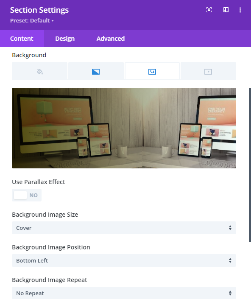Viewport: 251px width, 299px height.
Task: Expand the Preset: Default selector
Action: tap(32, 21)
